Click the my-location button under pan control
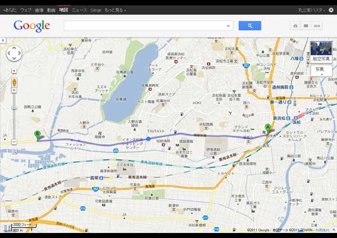337x238 pixels. 14,71
